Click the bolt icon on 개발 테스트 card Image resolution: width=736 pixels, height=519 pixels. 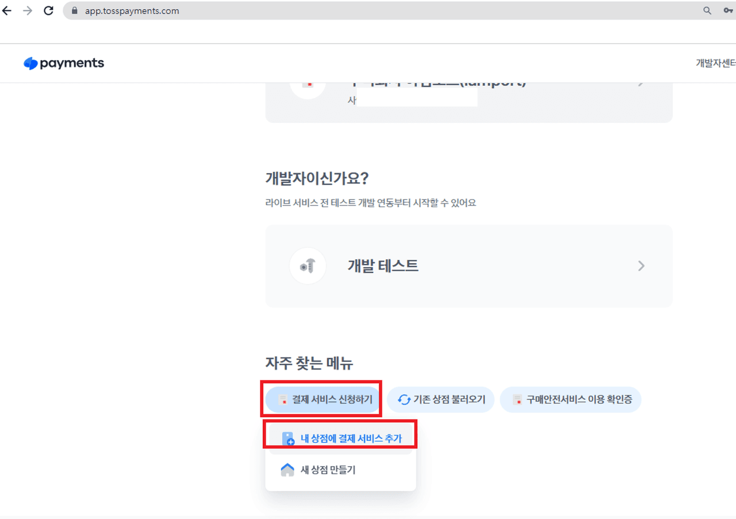tap(308, 266)
